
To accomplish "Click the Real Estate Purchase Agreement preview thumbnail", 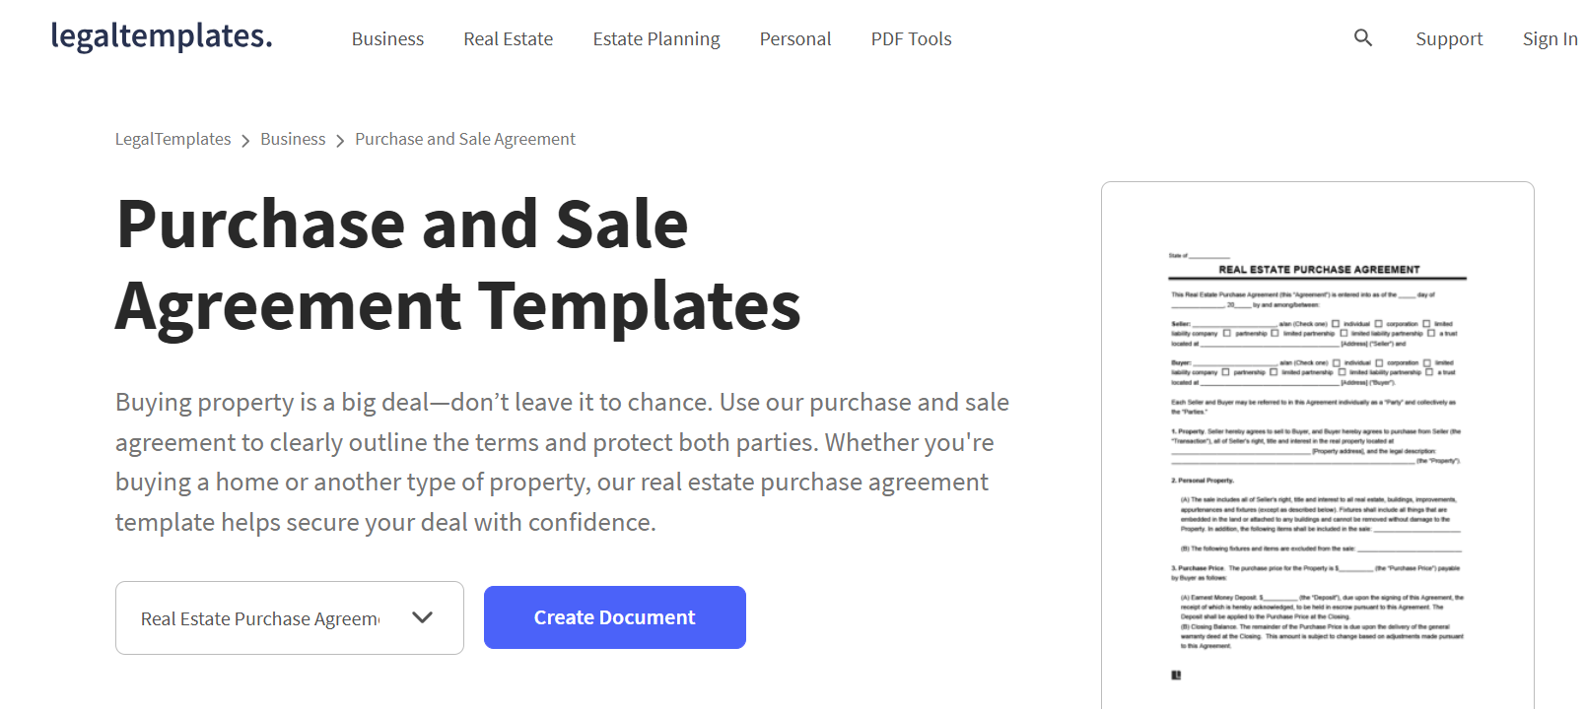I will pyautogui.click(x=1317, y=443).
